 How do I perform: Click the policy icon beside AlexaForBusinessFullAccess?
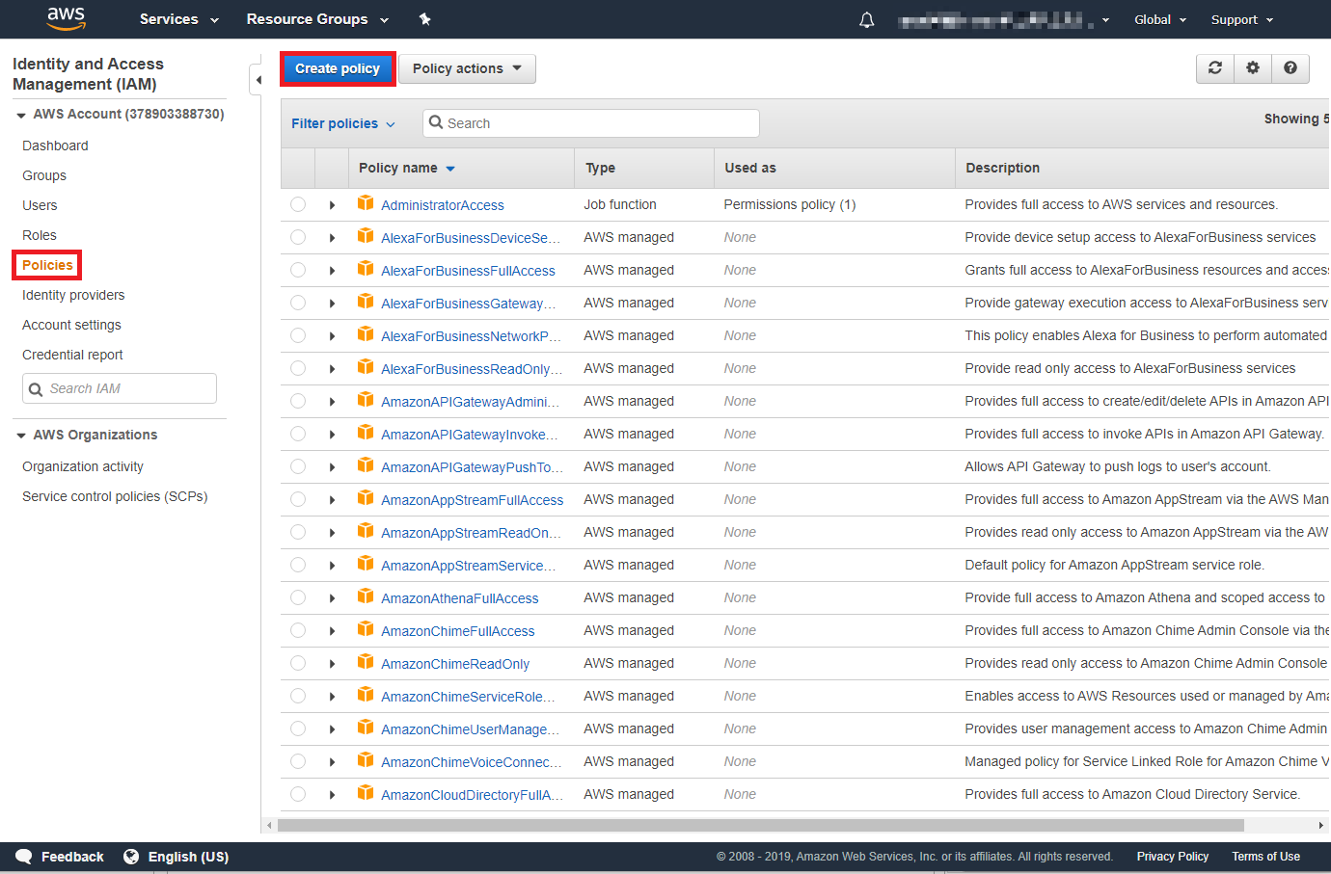point(366,269)
